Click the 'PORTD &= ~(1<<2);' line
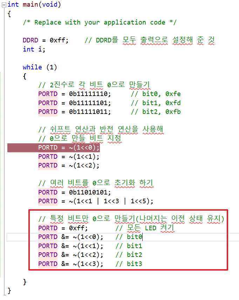The height and width of the screenshot is (300, 239). [70, 255]
